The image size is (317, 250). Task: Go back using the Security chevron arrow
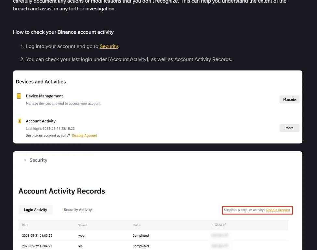[x=25, y=160]
